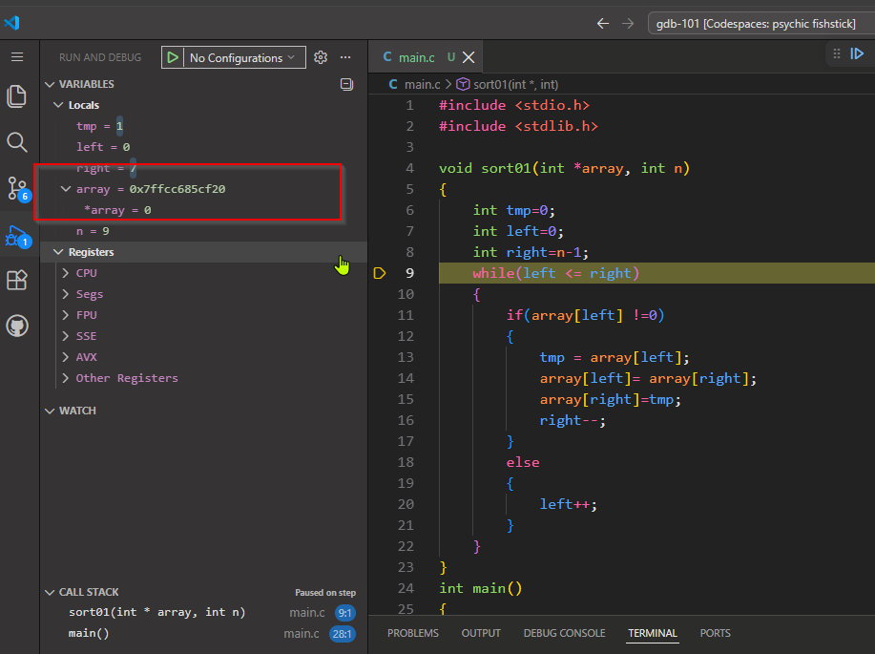Image resolution: width=875 pixels, height=654 pixels.
Task: Click the debug toolbar drag handle
Action: 837,53
